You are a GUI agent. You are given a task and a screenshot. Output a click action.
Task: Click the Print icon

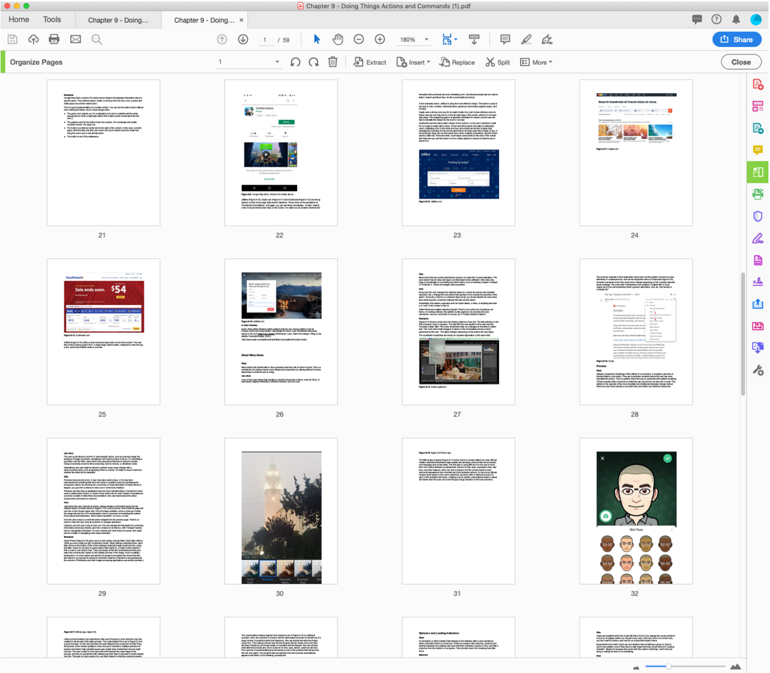pyautogui.click(x=54, y=40)
